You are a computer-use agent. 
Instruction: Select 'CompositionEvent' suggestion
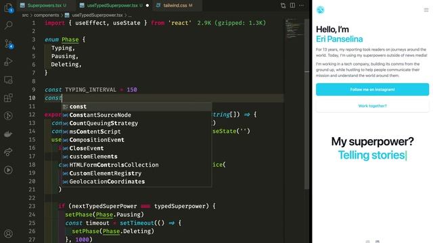click(x=137, y=140)
